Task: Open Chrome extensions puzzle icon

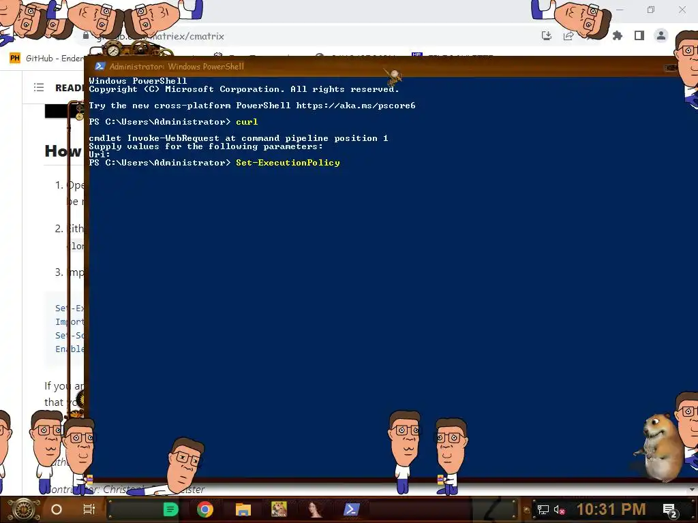Action: click(618, 35)
